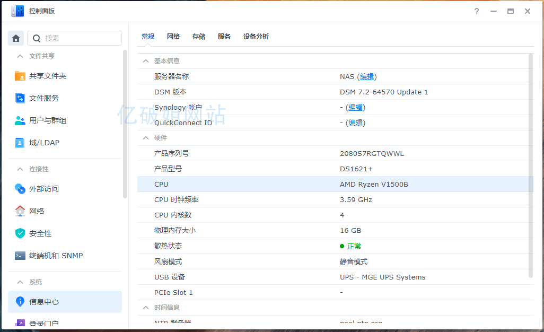Viewport: 544px width, 332px height.
Task: Collapse the 连接性 sidebar section
Action: (20, 169)
